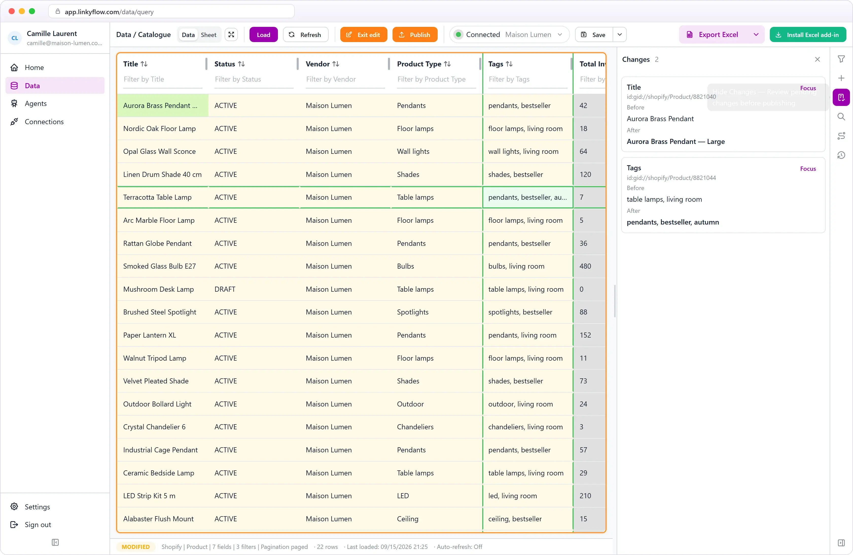This screenshot has width=853, height=555.
Task: Click the Connections plug icon
Action: (x=14, y=122)
